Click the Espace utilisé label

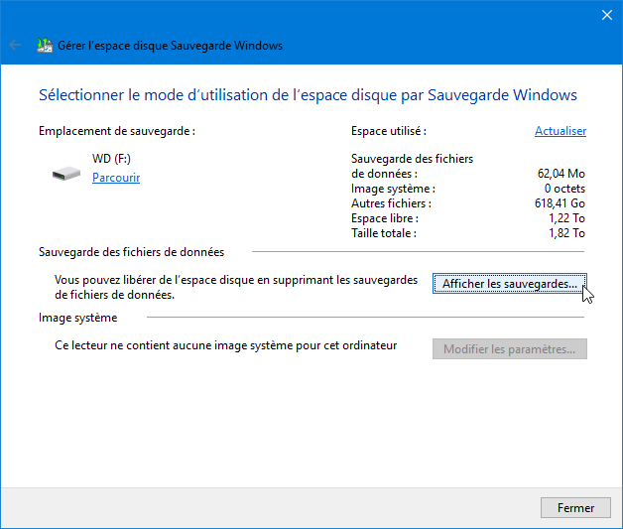coord(389,131)
